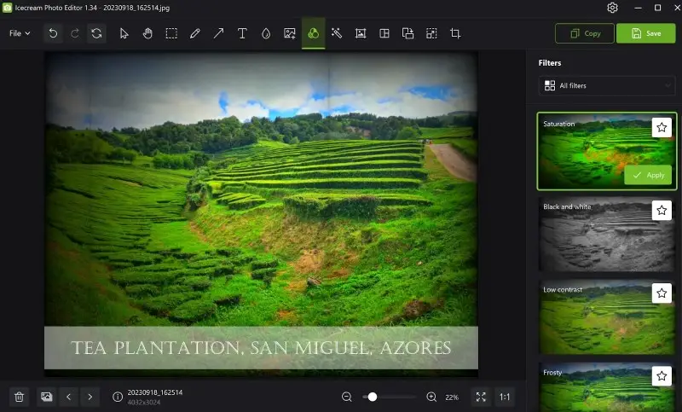Click the greyed-out Redo arrow
The width and height of the screenshot is (682, 412).
[75, 33]
